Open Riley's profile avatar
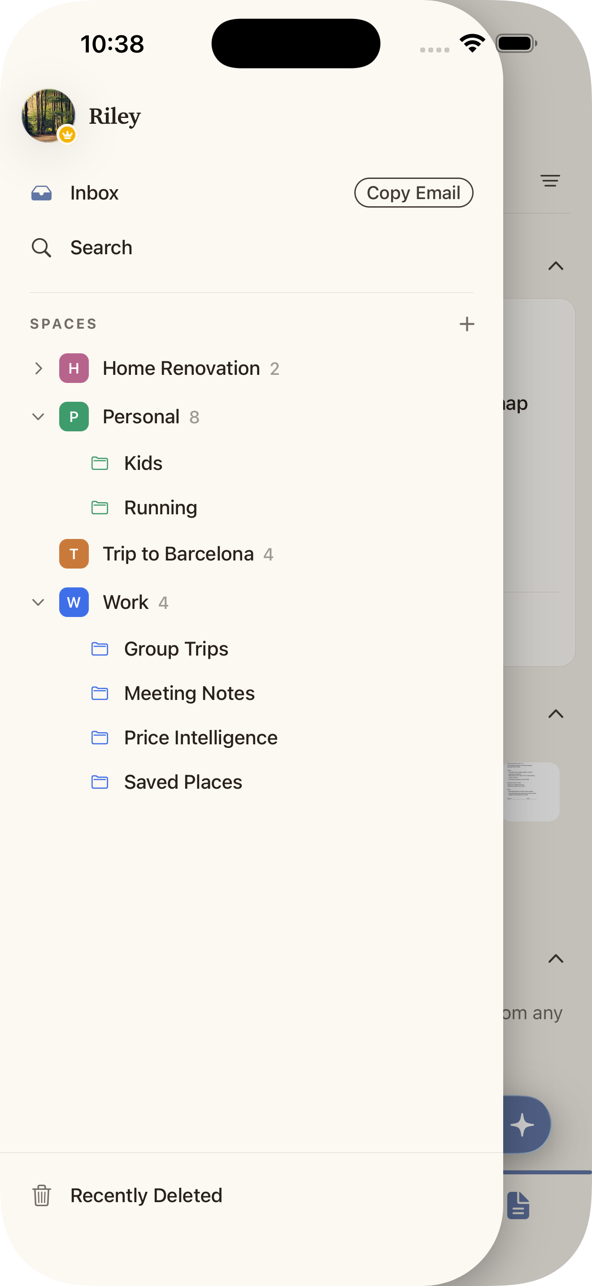Viewport: 592px width, 1286px height. (48, 116)
